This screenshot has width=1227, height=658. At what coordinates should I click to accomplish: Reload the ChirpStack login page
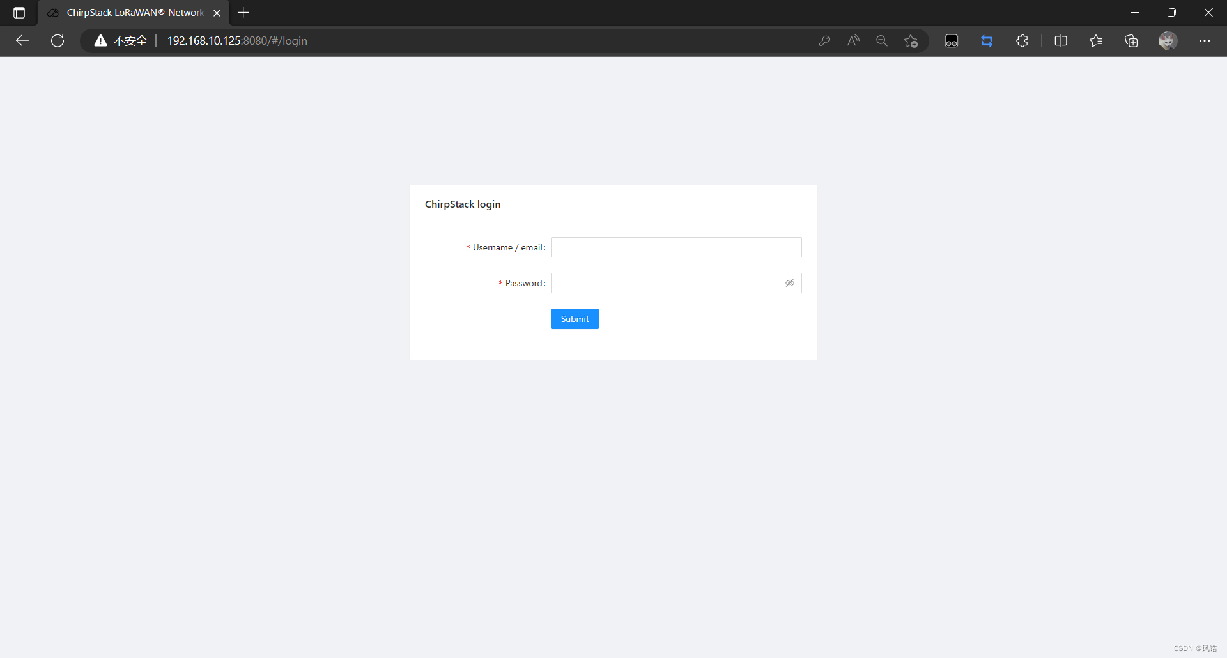pyautogui.click(x=58, y=41)
